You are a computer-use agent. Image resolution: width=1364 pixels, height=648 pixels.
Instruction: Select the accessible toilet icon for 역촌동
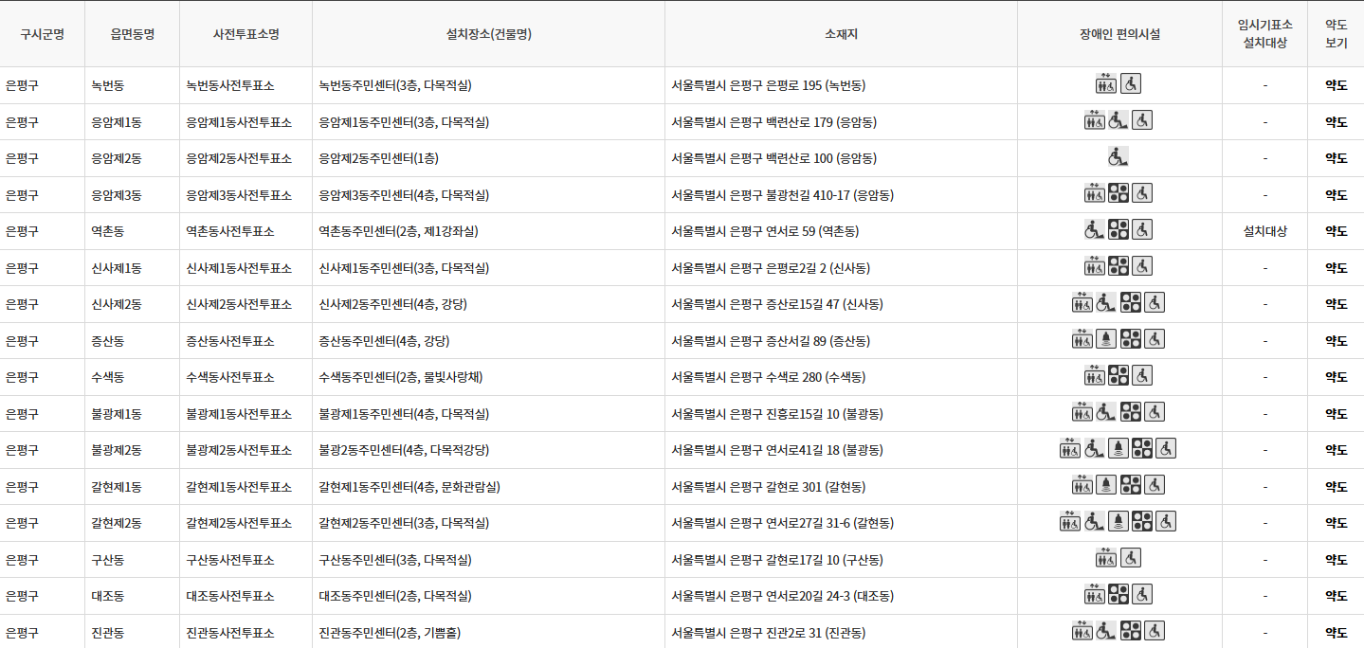click(x=1142, y=229)
